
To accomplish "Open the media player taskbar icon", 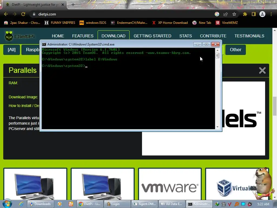I will coord(60,204).
